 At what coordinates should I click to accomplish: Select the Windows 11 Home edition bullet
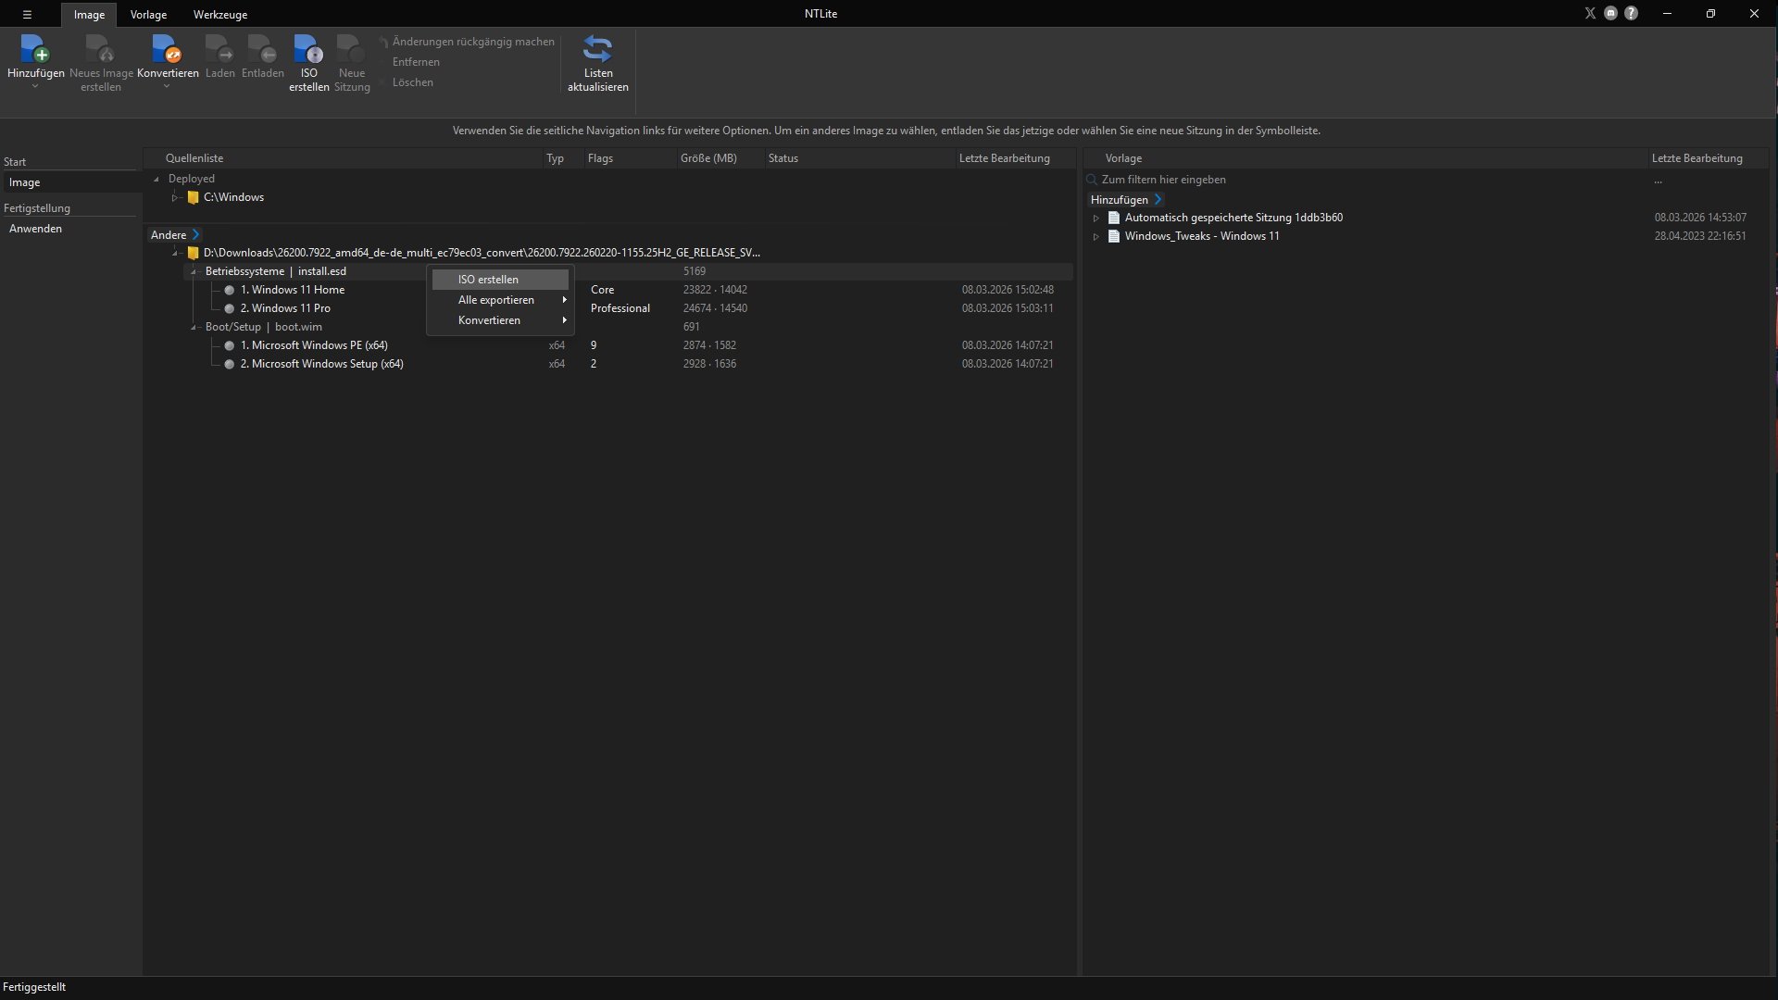[x=229, y=290]
